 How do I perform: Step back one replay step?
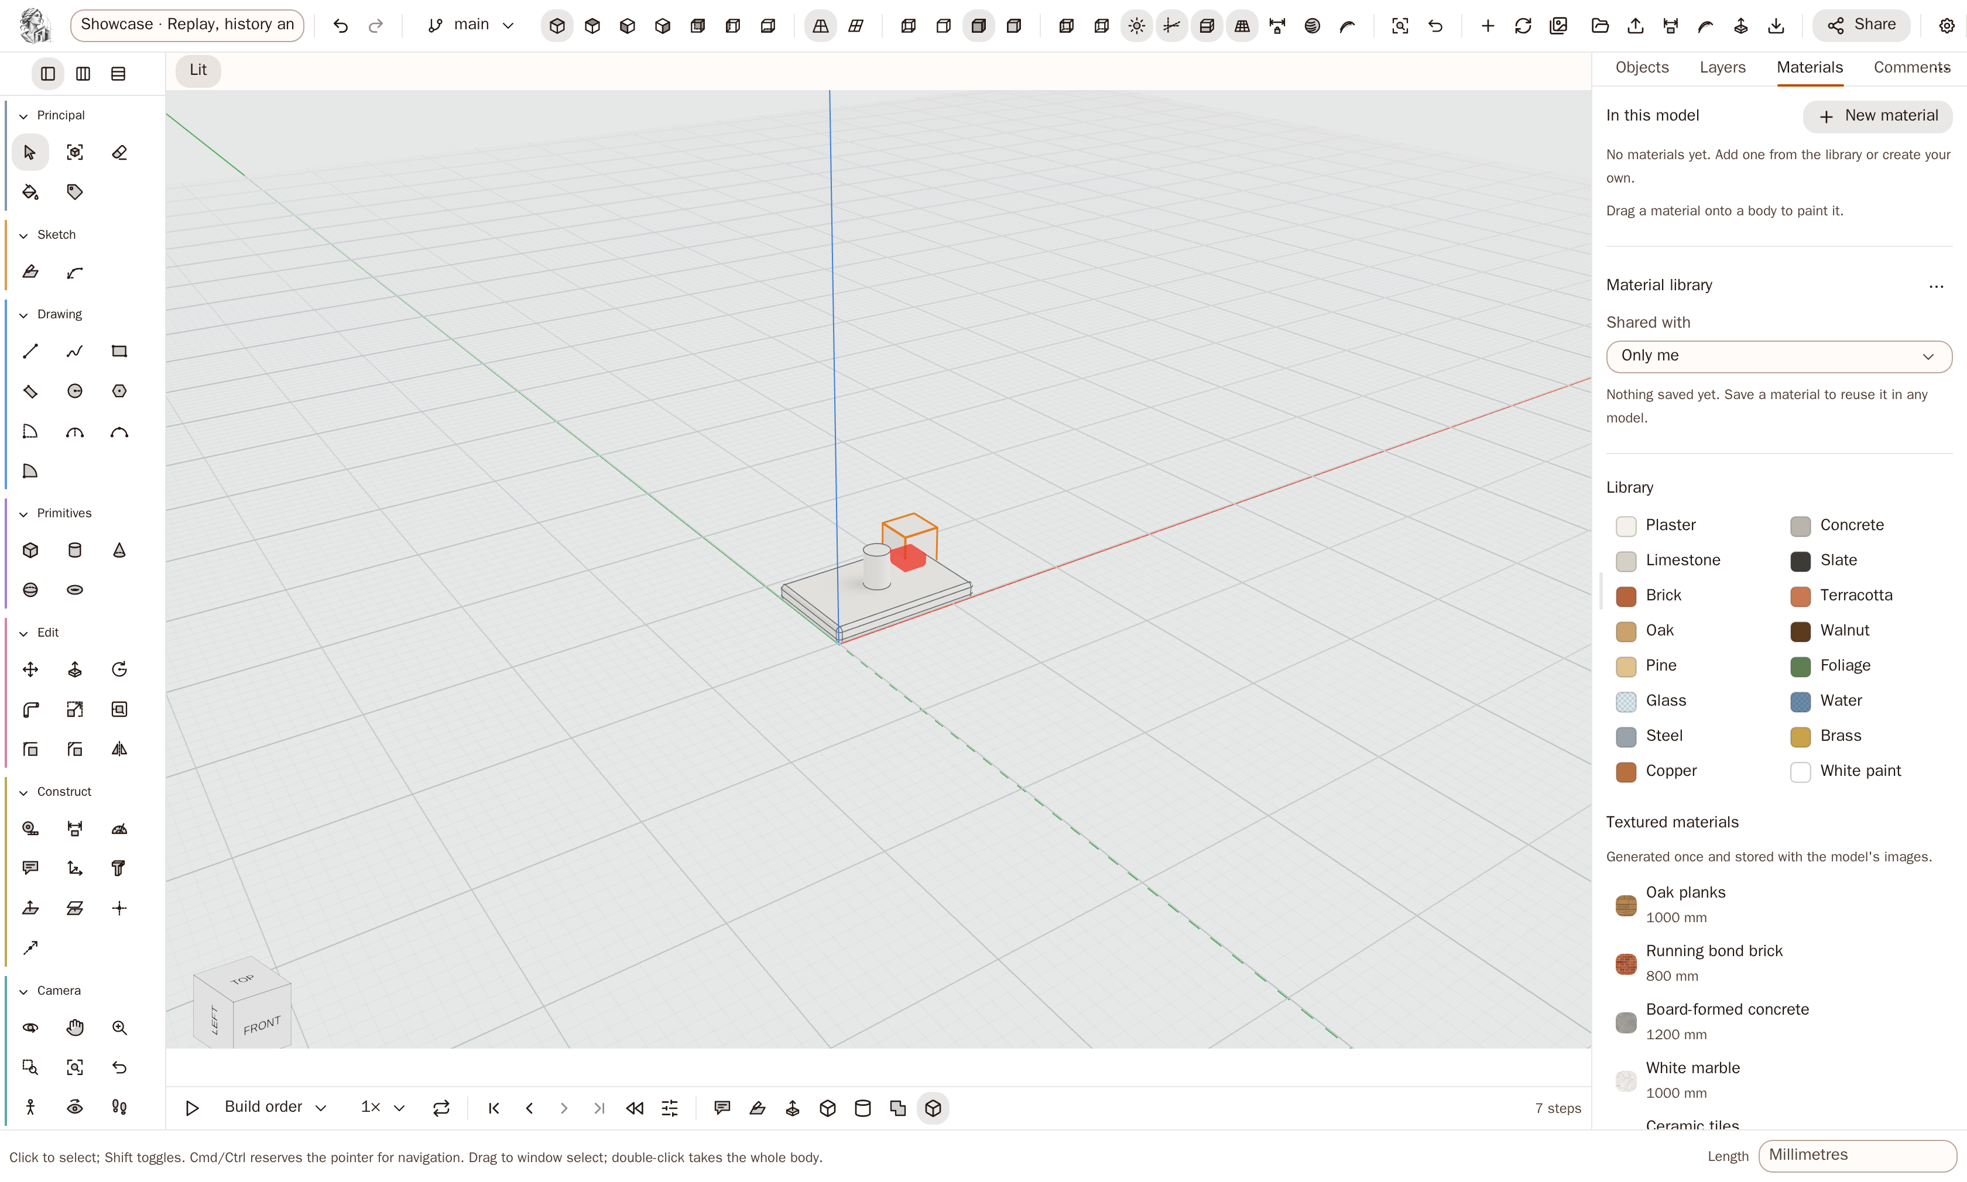(x=529, y=1108)
